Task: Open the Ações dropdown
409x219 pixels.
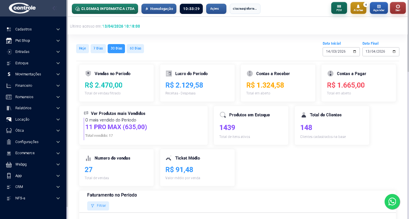Action: 216,9
